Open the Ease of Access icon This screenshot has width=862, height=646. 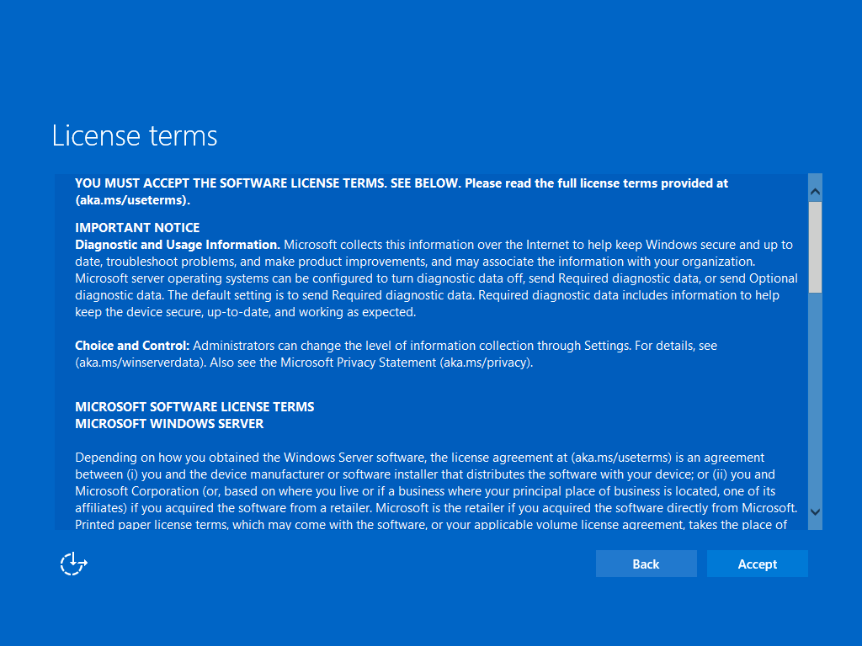pos(74,564)
